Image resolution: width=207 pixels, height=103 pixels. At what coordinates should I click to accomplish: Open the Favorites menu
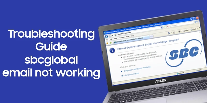[x=121, y=38]
